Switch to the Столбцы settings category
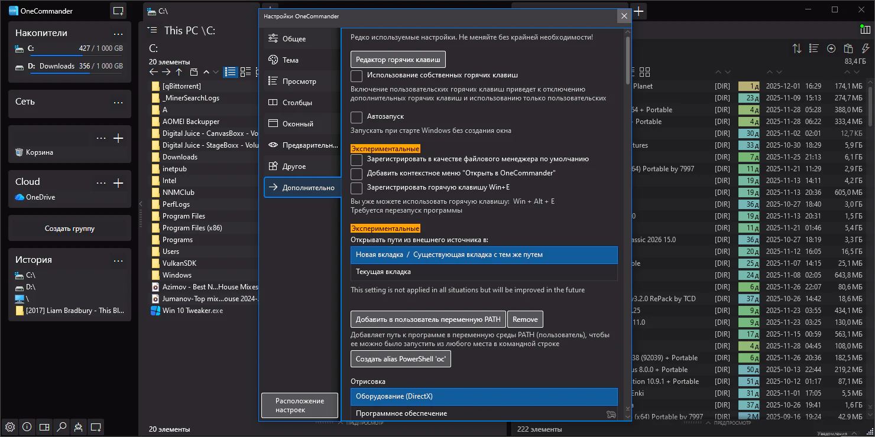 (297, 103)
